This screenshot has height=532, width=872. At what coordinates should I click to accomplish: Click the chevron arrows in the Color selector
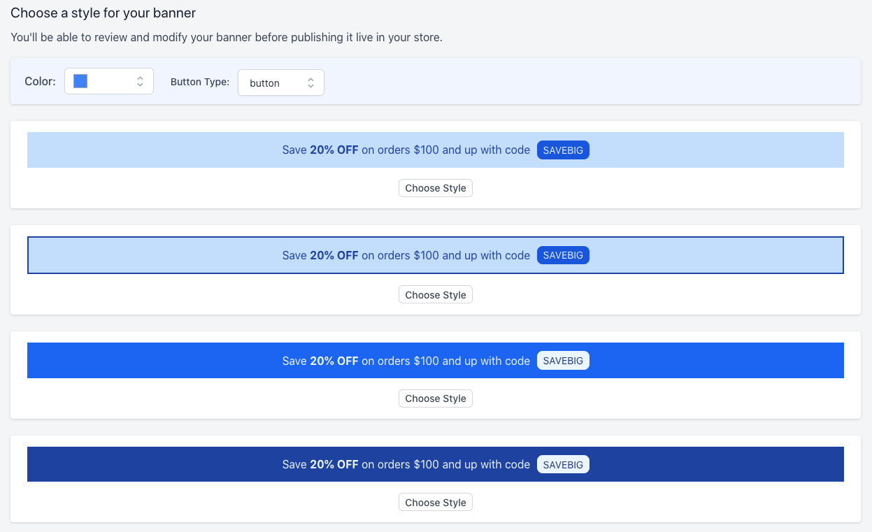click(140, 81)
